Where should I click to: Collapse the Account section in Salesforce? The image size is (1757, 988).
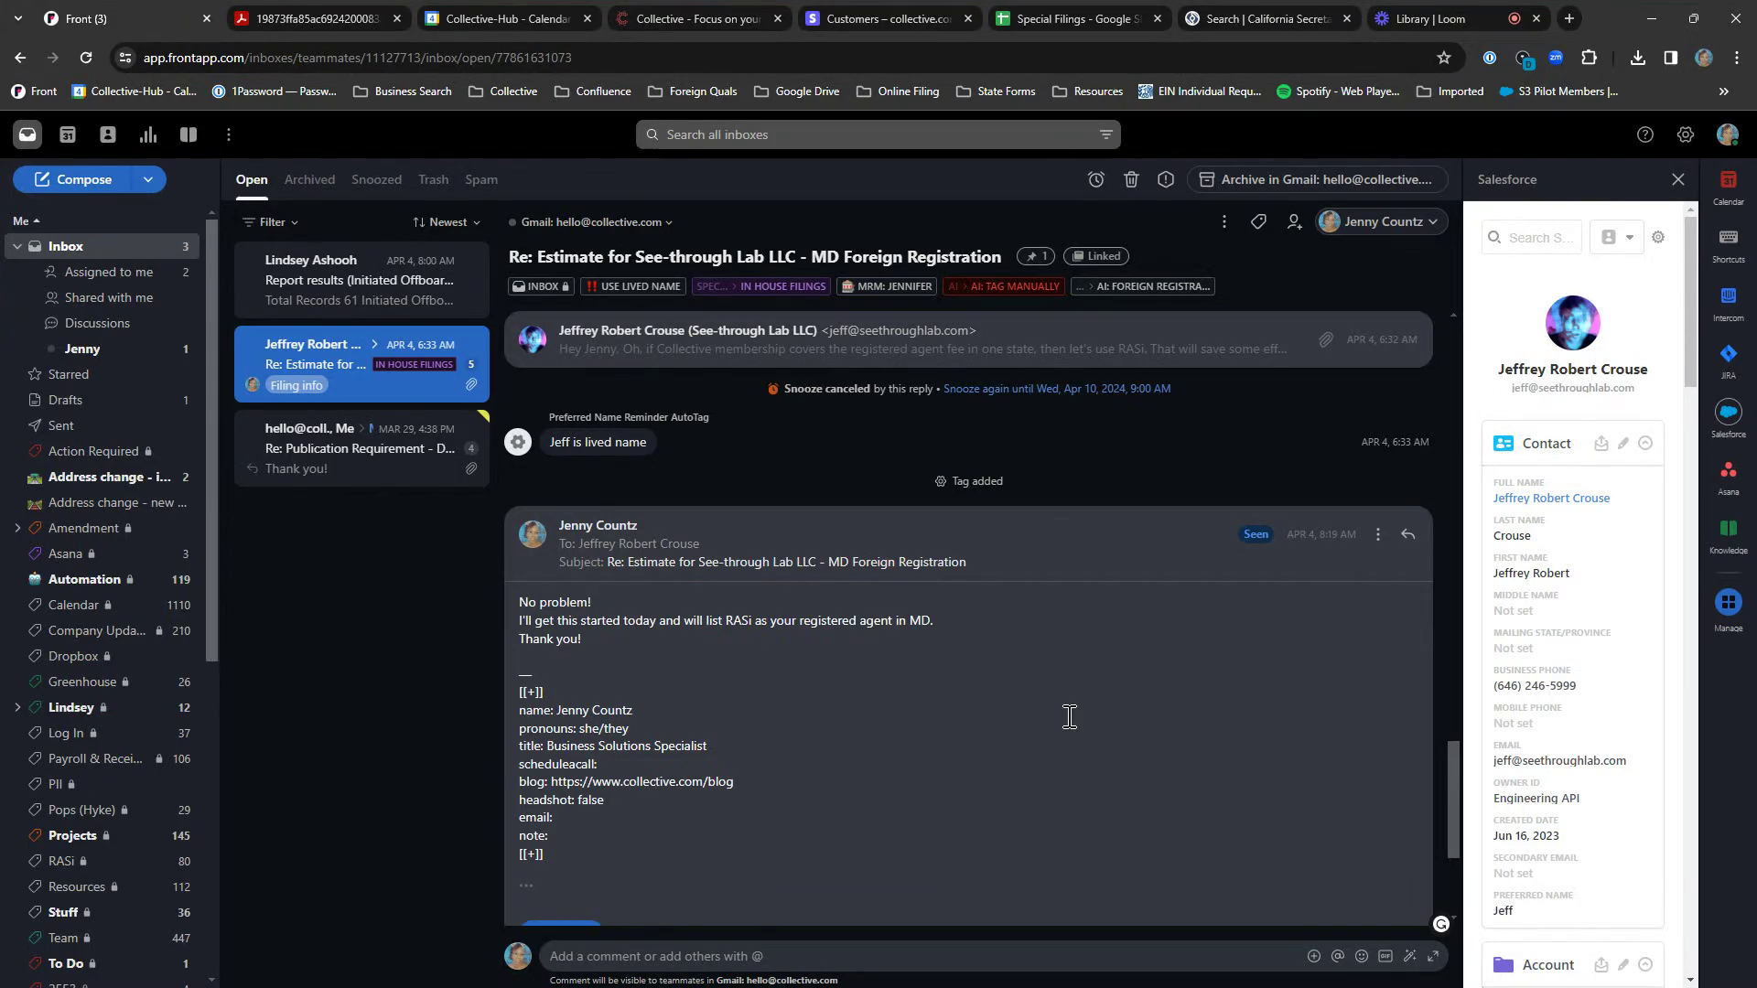point(1645,965)
